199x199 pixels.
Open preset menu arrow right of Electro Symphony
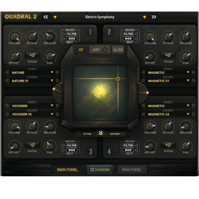pyautogui.click(x=144, y=17)
